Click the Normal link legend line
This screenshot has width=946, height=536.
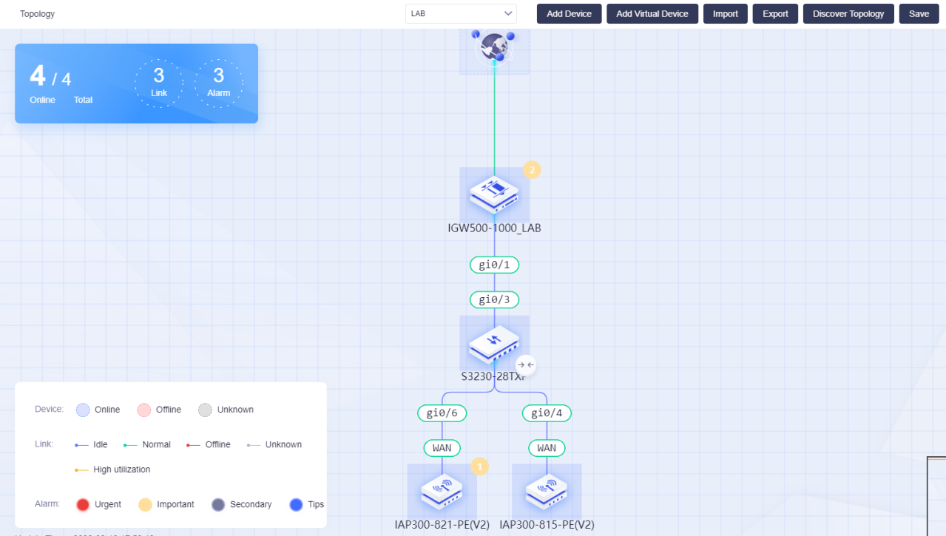coord(130,445)
